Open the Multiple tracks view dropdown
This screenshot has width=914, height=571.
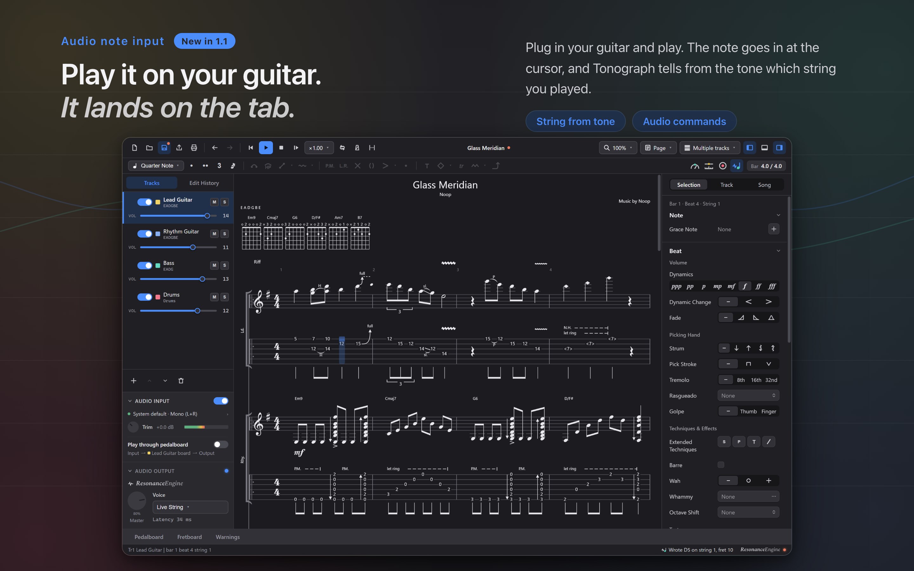point(710,148)
